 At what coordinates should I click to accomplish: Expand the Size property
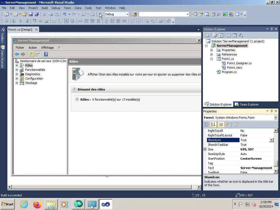coord(205,149)
